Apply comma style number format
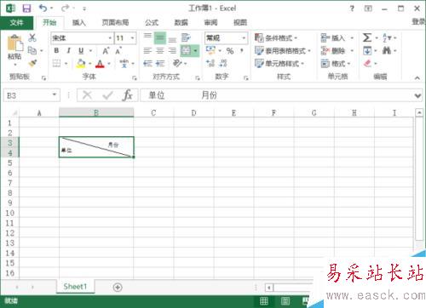Screen dimensions: 426x308 point(242,50)
